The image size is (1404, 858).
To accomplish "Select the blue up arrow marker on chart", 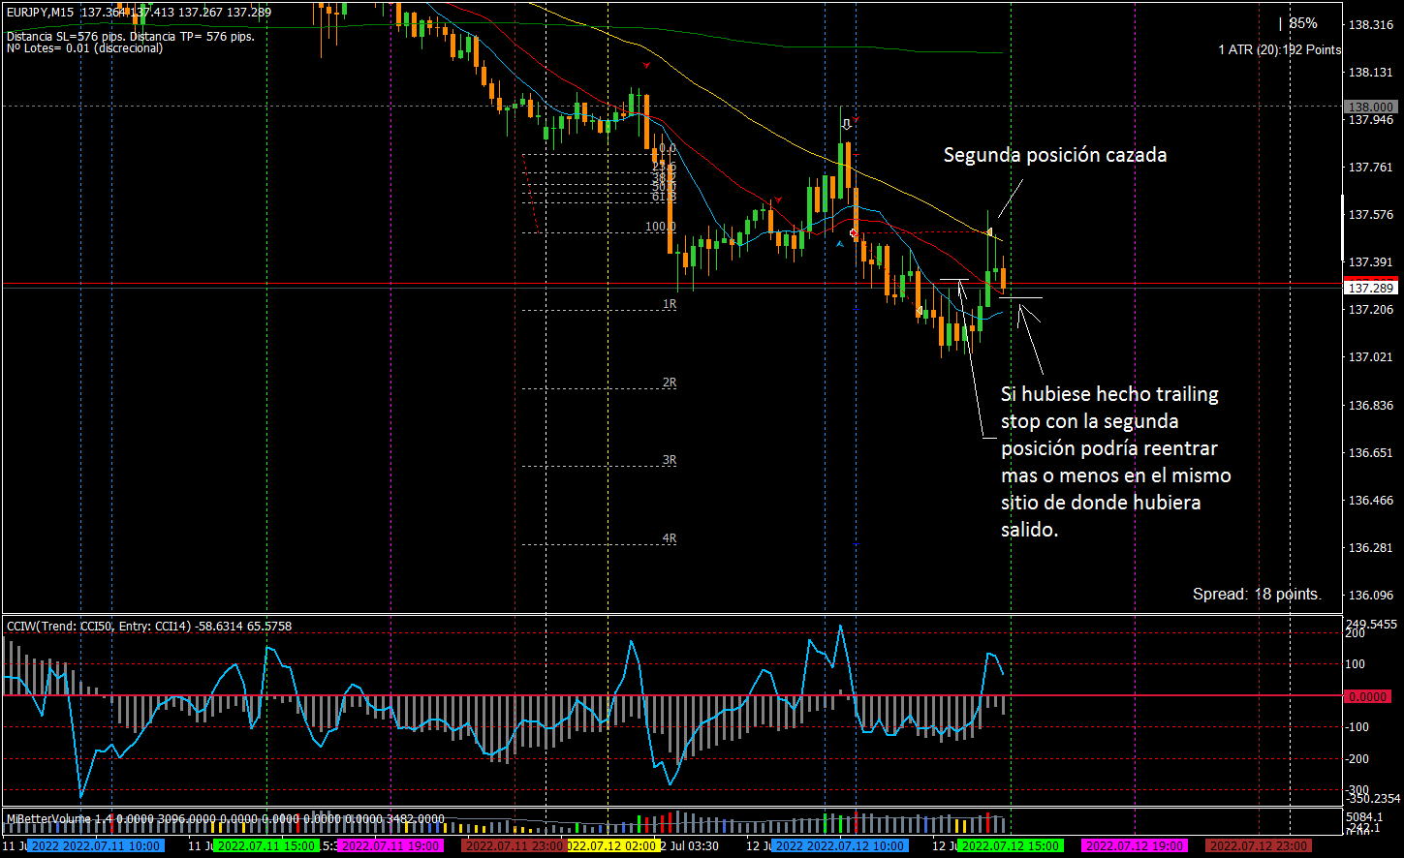I will click(x=840, y=244).
